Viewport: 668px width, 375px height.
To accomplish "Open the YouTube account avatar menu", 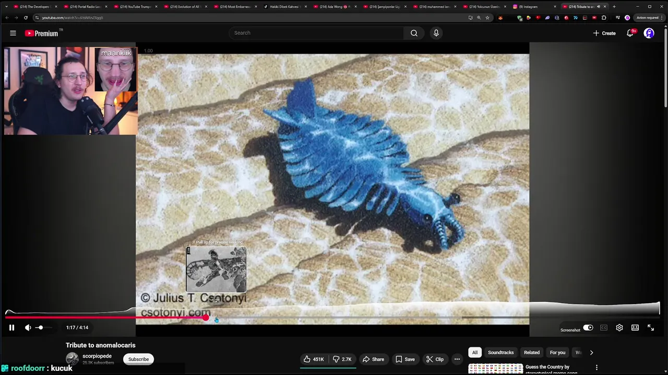I will pyautogui.click(x=649, y=33).
